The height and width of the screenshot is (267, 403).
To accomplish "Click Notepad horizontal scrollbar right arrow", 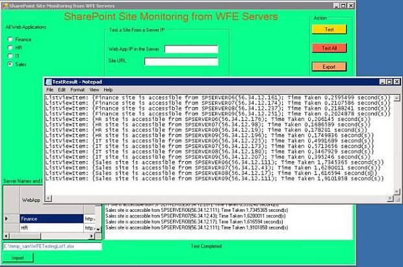I will (x=390, y=198).
